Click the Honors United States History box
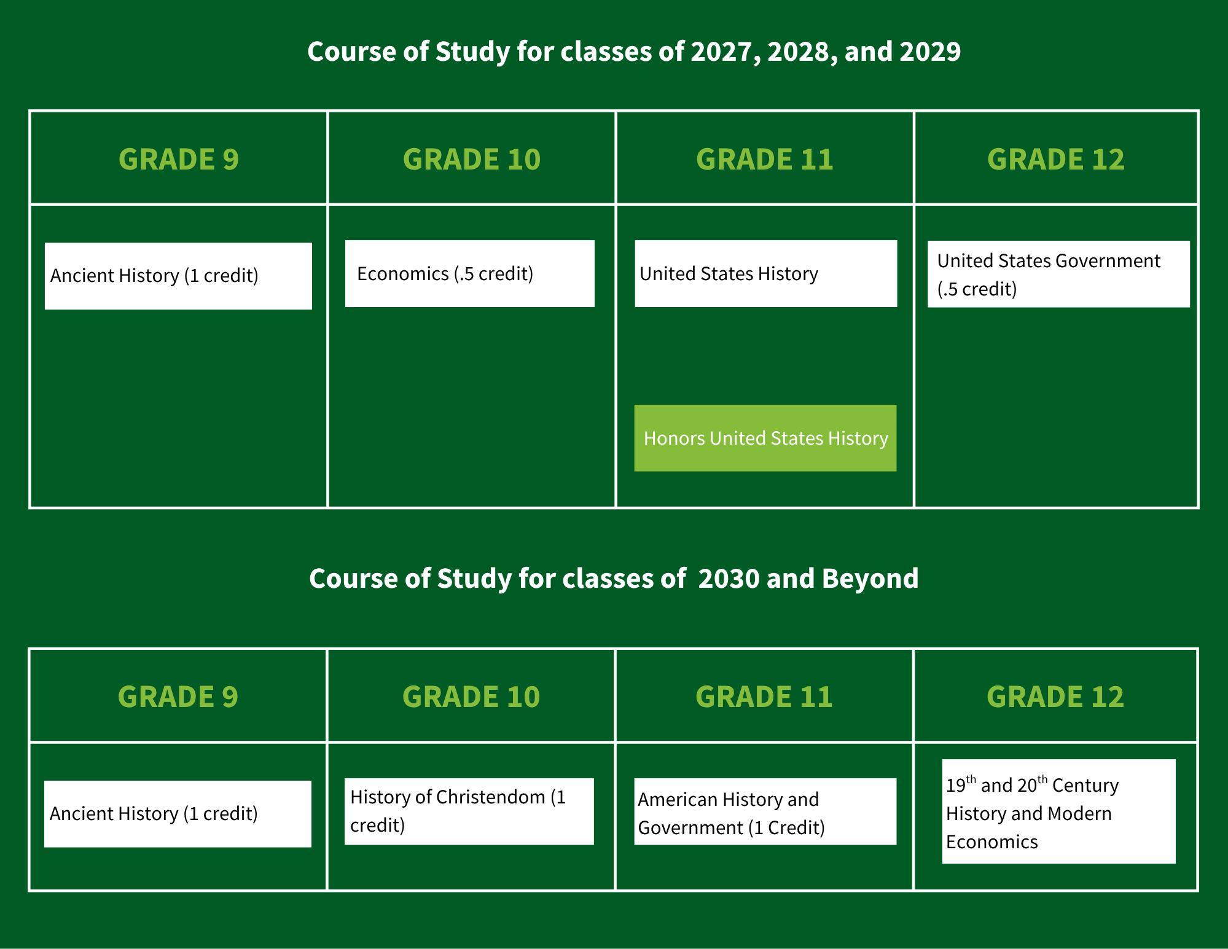Screen dimensions: 1228x949 coord(765,438)
